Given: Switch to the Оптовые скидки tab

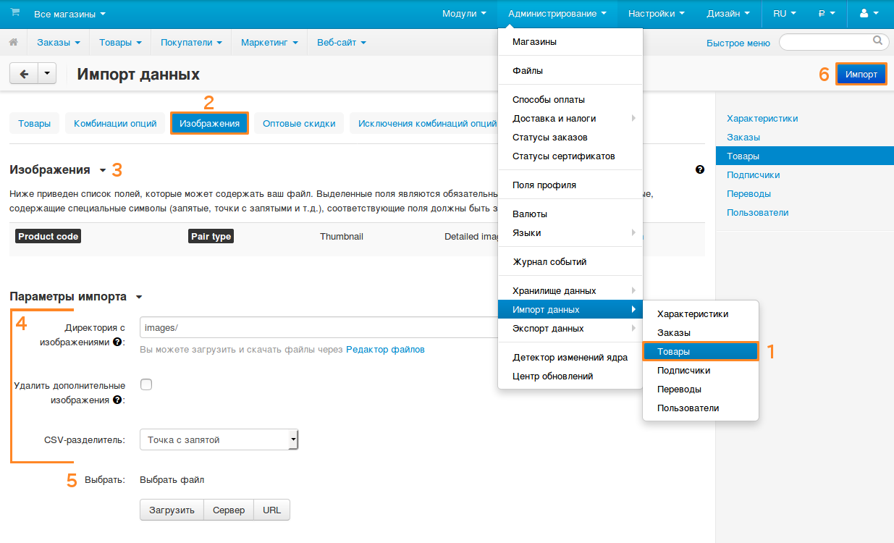Looking at the screenshot, I should (x=299, y=123).
